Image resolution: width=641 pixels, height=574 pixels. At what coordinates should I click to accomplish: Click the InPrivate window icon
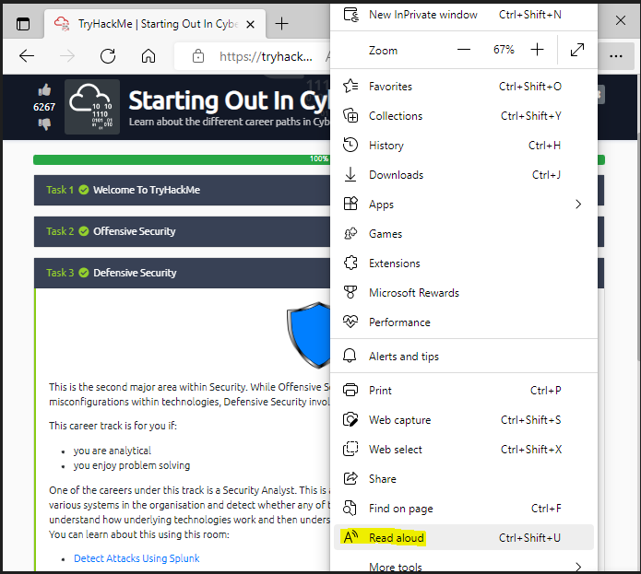click(350, 15)
